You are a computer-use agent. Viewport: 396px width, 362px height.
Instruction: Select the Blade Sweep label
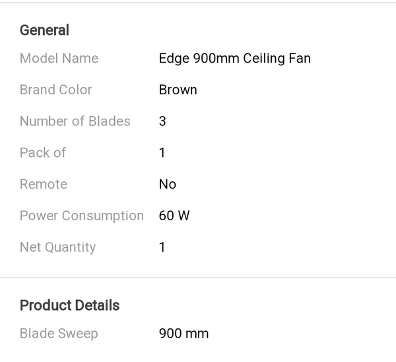[59, 334]
